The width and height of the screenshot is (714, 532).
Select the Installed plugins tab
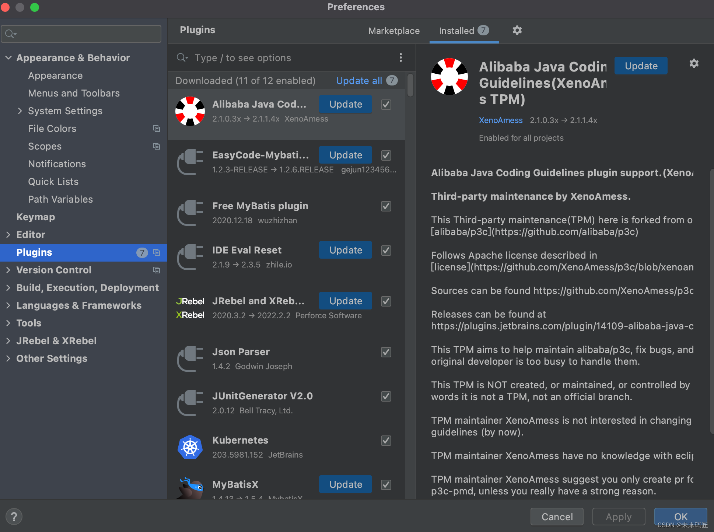[x=456, y=31]
